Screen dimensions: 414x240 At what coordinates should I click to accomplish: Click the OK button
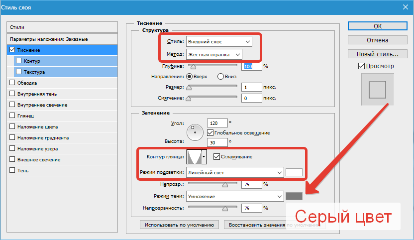click(x=378, y=26)
